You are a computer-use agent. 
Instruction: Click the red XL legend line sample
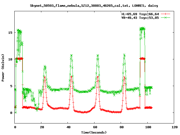(165, 14)
